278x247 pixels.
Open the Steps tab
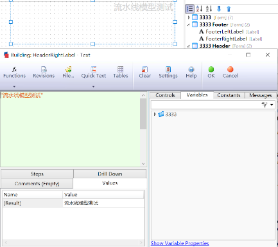click(37, 174)
